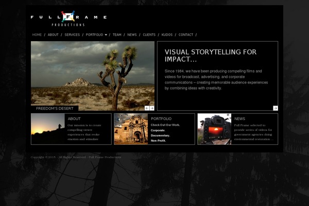Click Check Out Our Work link
Screen dimensions: 309x206
click(x=165, y=125)
